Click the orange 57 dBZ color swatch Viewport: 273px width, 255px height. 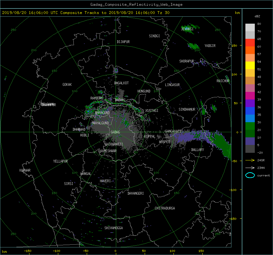click(250, 50)
